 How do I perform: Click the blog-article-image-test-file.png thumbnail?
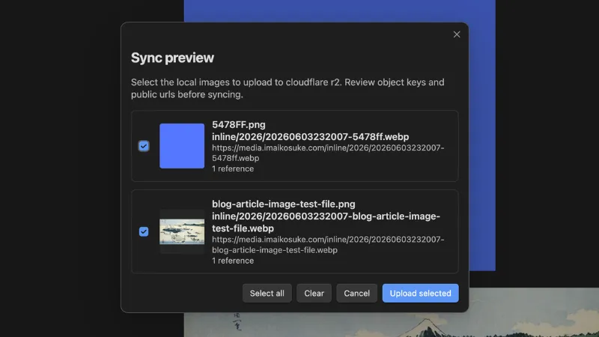pyautogui.click(x=182, y=231)
